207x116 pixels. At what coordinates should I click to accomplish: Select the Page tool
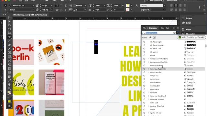[x=9, y=25]
